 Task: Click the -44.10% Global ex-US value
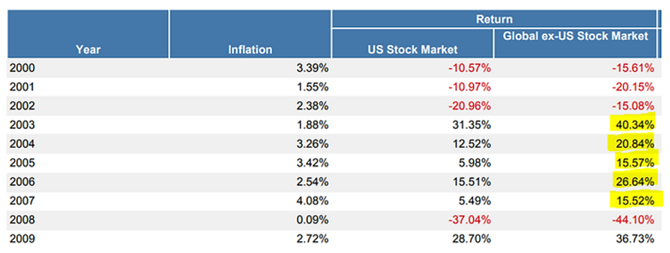(633, 220)
